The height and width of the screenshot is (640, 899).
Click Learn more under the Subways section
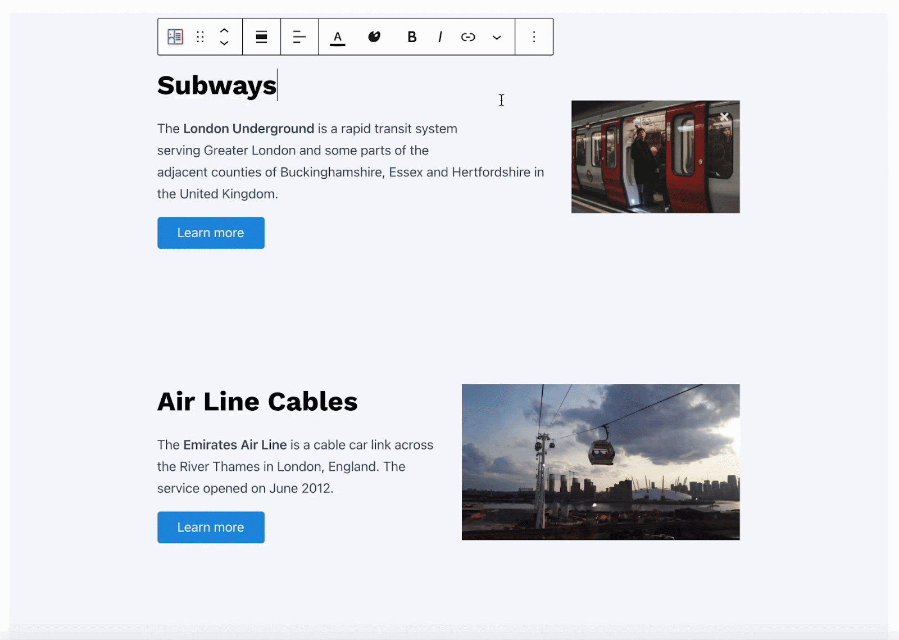(x=211, y=233)
